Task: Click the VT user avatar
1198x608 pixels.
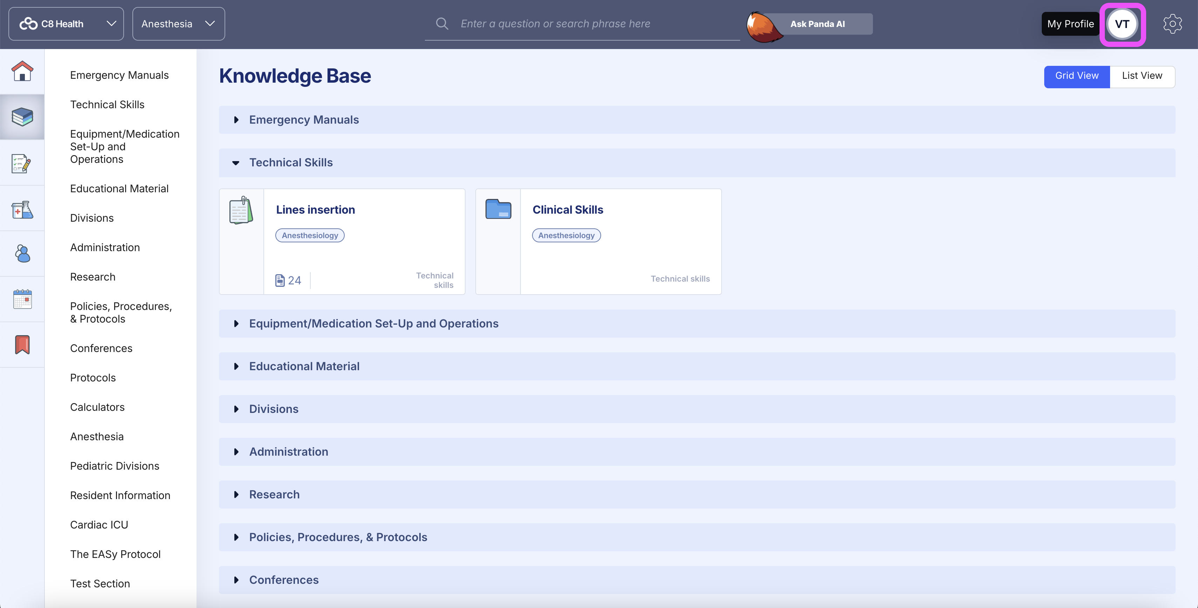Action: tap(1122, 24)
